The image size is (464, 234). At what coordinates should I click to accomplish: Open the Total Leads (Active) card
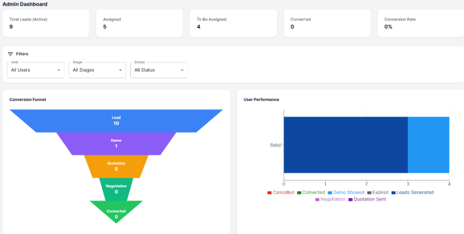point(46,23)
